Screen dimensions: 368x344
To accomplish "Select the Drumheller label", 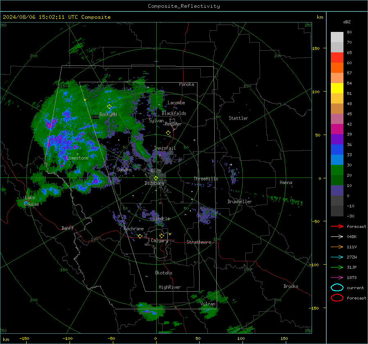I will pos(240,202).
